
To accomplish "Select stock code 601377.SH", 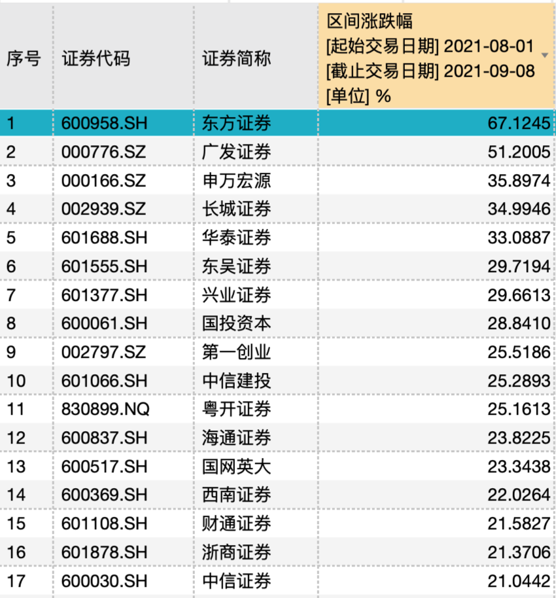I will coord(104,295).
